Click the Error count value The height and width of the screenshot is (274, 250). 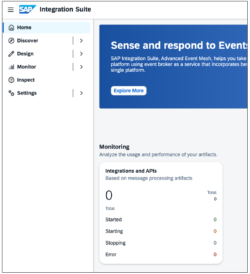214,254
